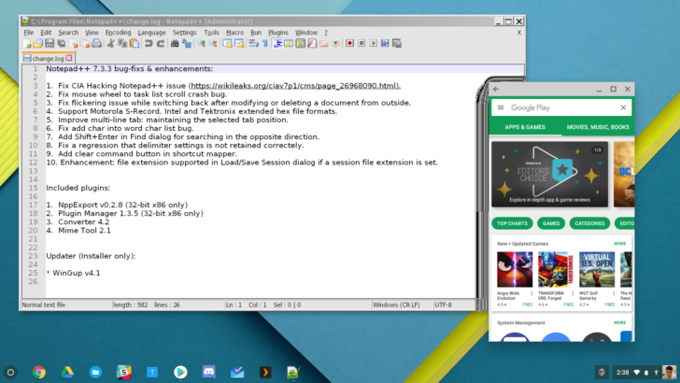Close the change.log tab with red X

tap(69, 58)
